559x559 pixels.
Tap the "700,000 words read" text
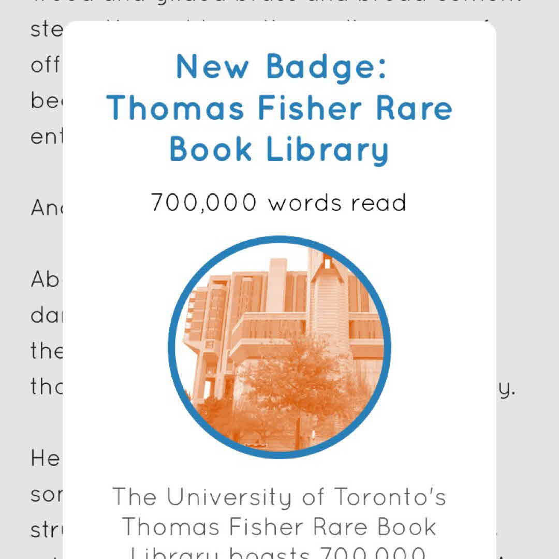coord(279,202)
